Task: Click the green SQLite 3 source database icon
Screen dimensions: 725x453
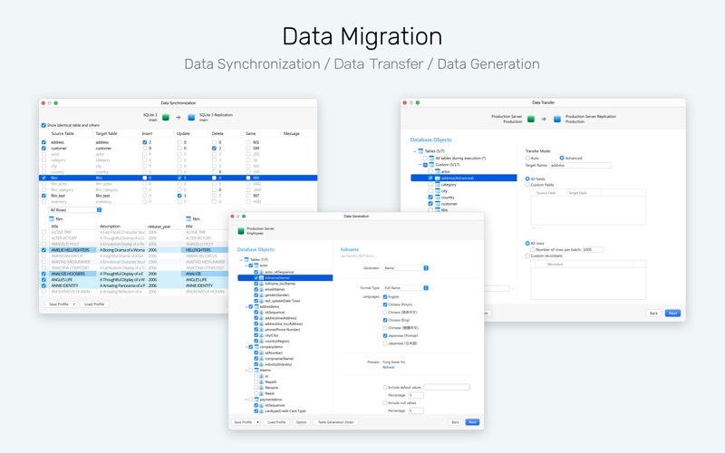Action: [166, 118]
